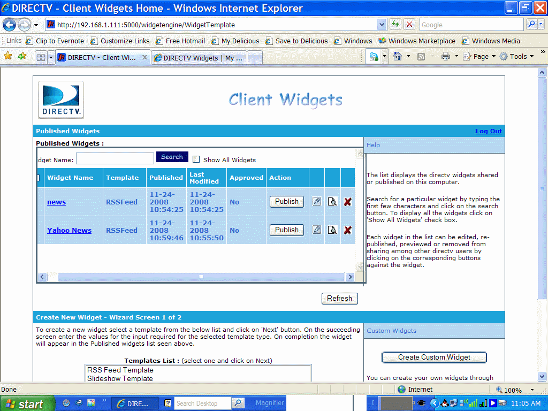Viewport: 548px width, 411px height.
Task: Toggle the select-all checkbox in table header
Action: point(39,178)
